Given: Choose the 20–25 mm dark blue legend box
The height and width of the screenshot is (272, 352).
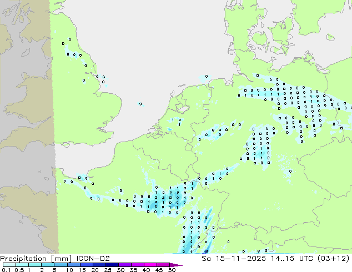Looking at the screenshot, I should [99, 265].
